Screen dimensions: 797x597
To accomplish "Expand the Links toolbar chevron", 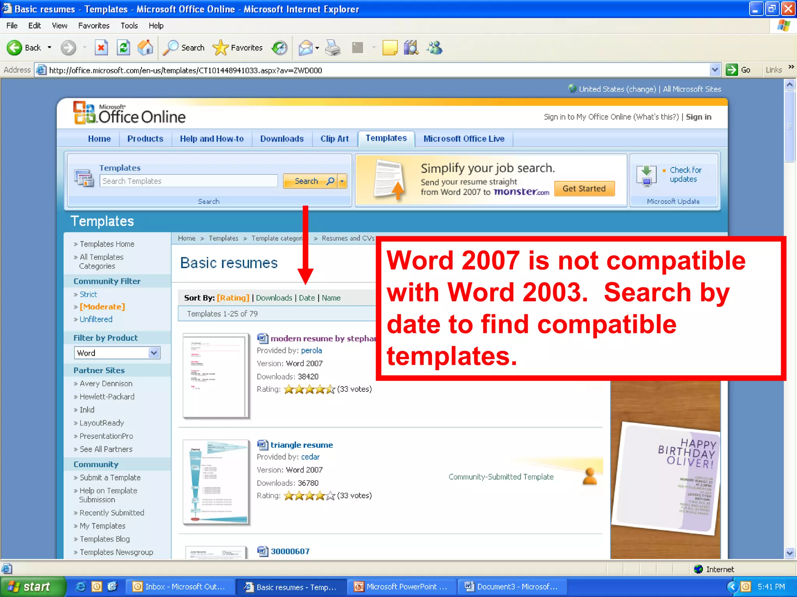I will [791, 67].
